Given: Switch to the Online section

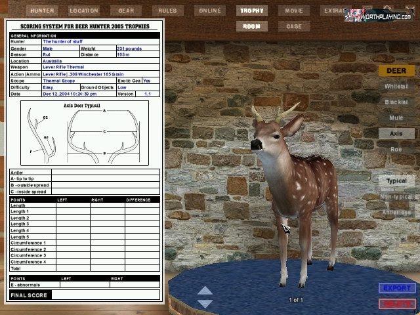Looking at the screenshot, I should point(210,10).
